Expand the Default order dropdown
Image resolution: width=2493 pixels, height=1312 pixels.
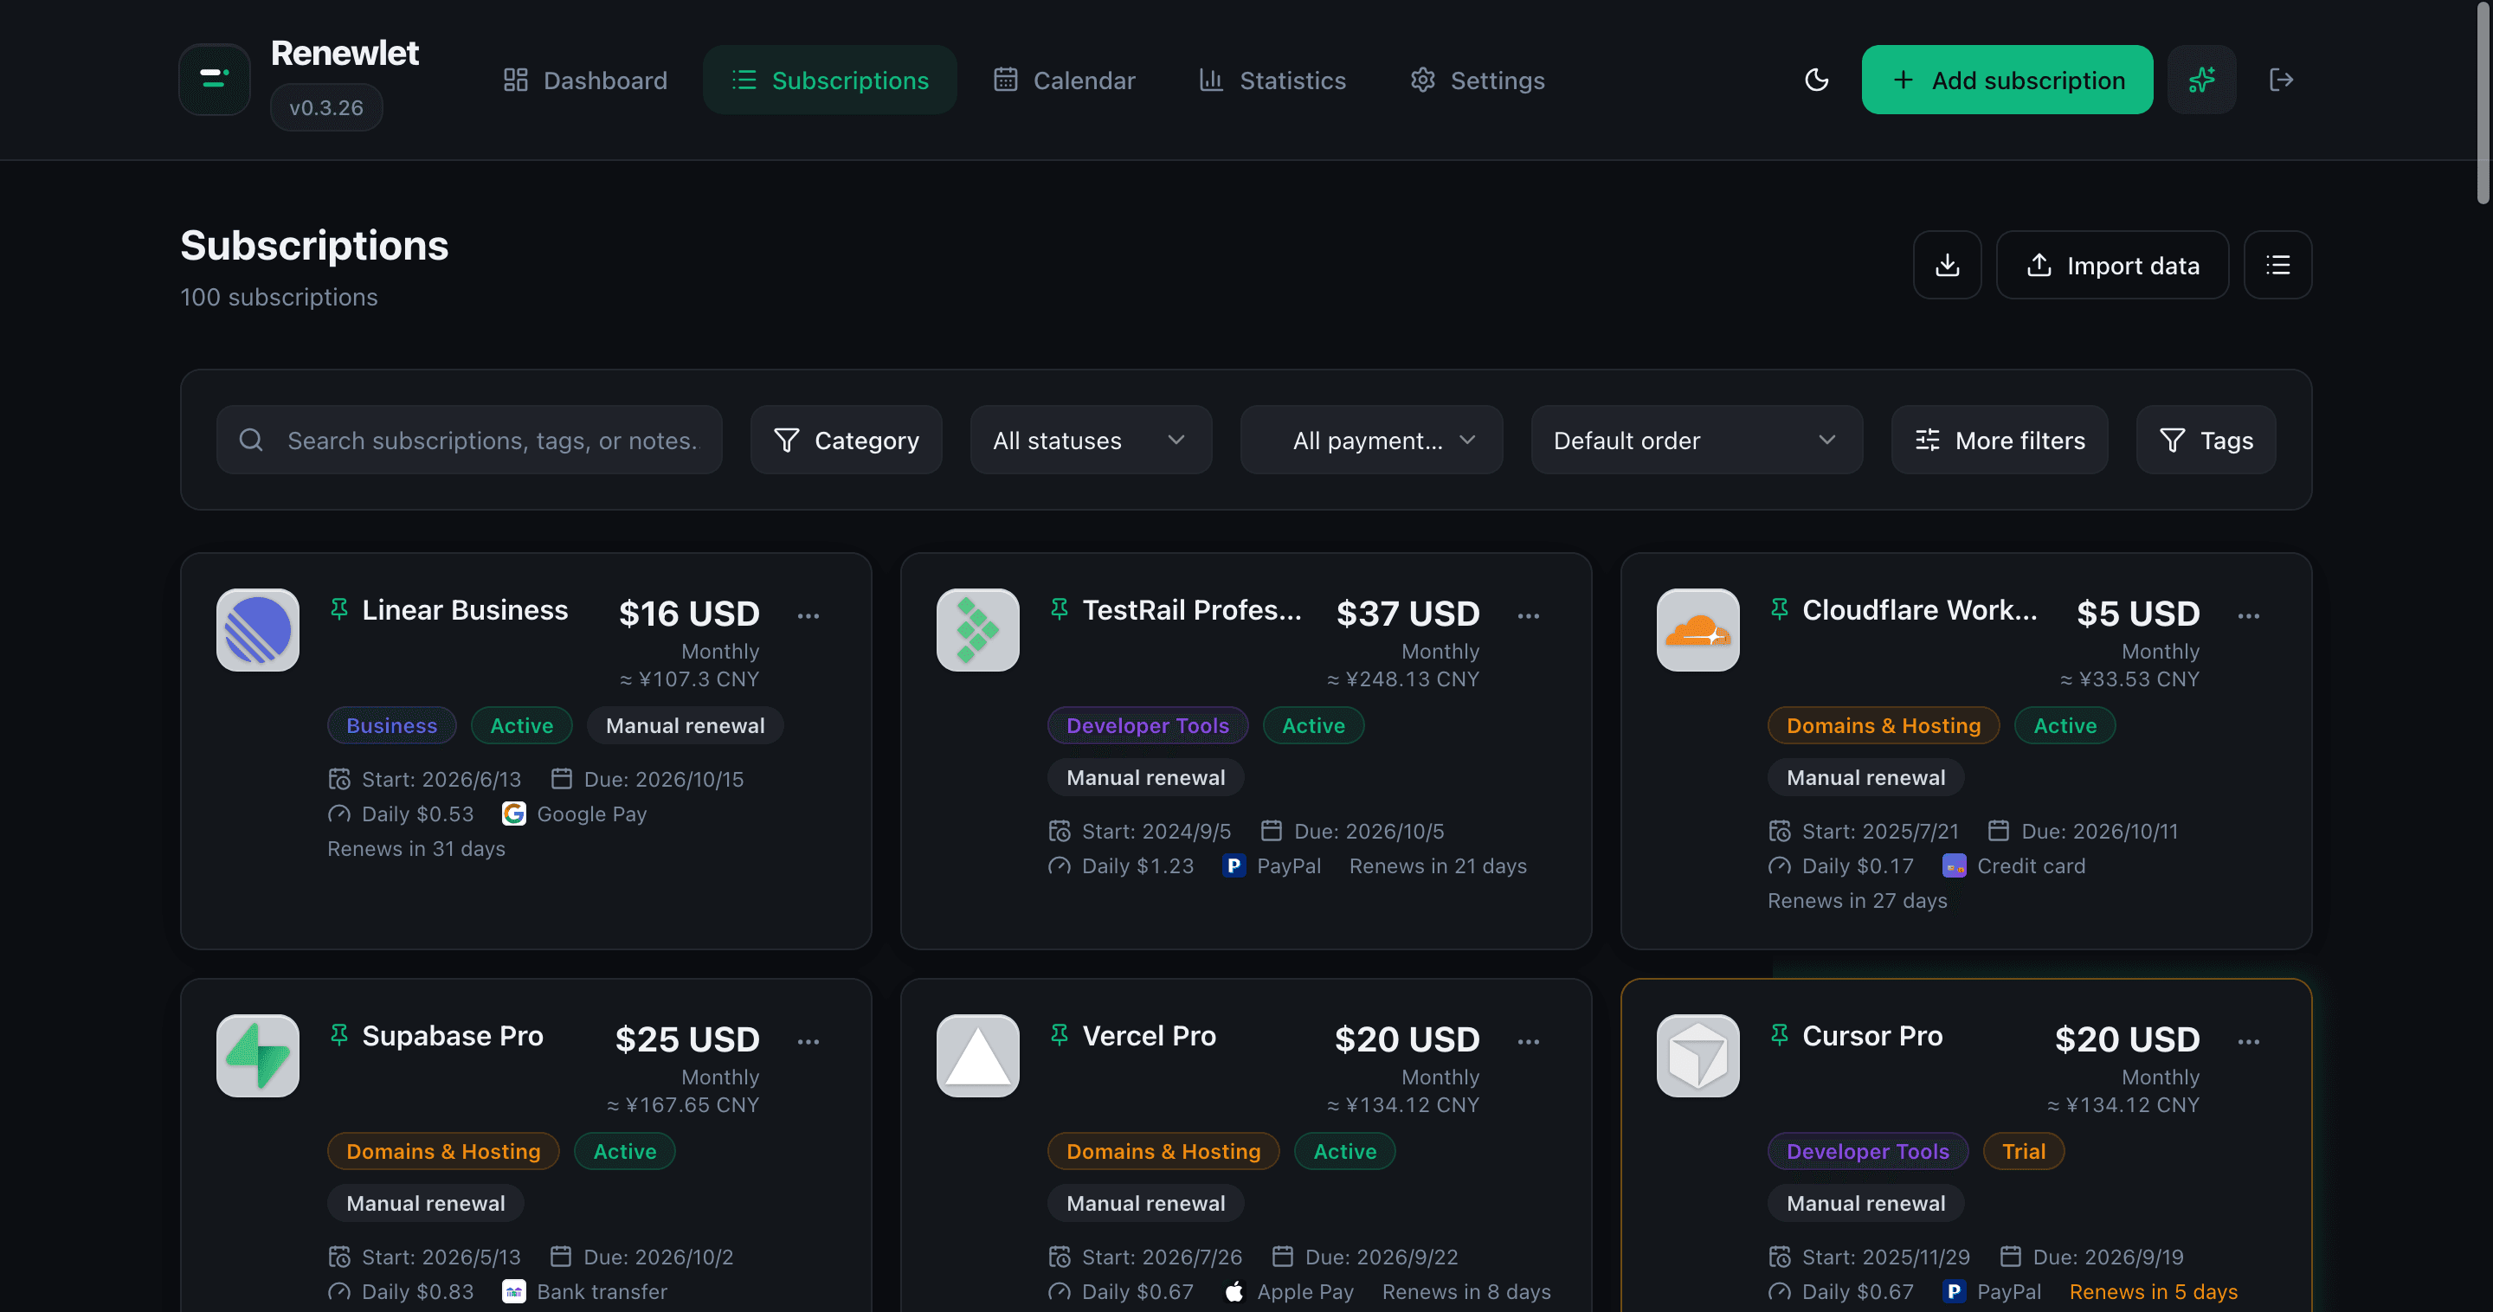pyautogui.click(x=1697, y=441)
